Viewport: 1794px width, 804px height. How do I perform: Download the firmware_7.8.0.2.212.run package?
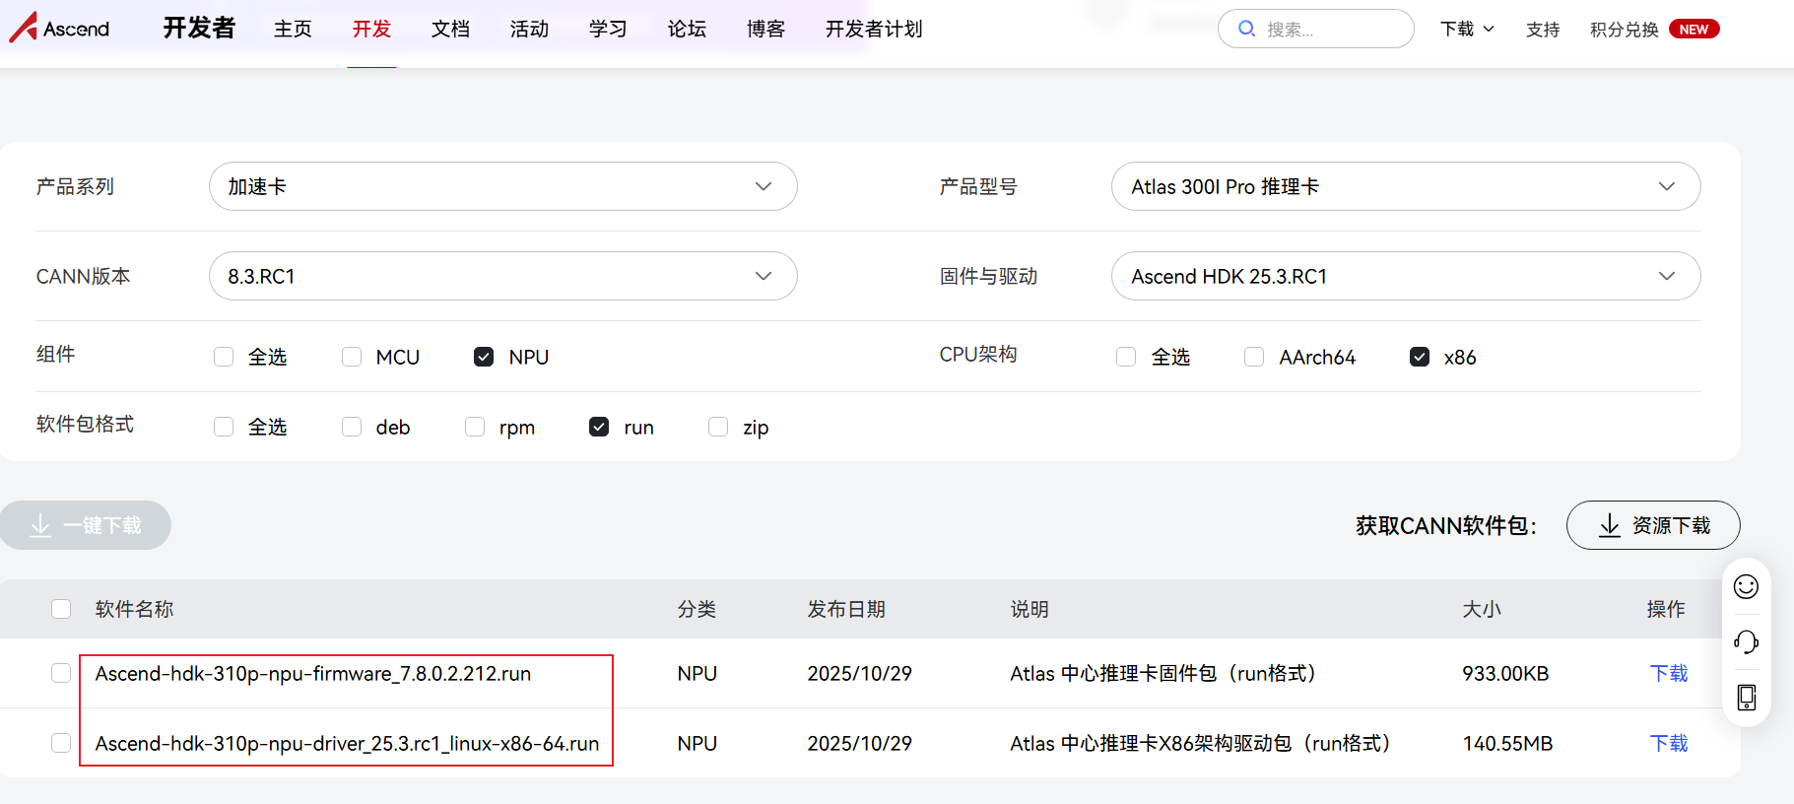[x=1669, y=673]
